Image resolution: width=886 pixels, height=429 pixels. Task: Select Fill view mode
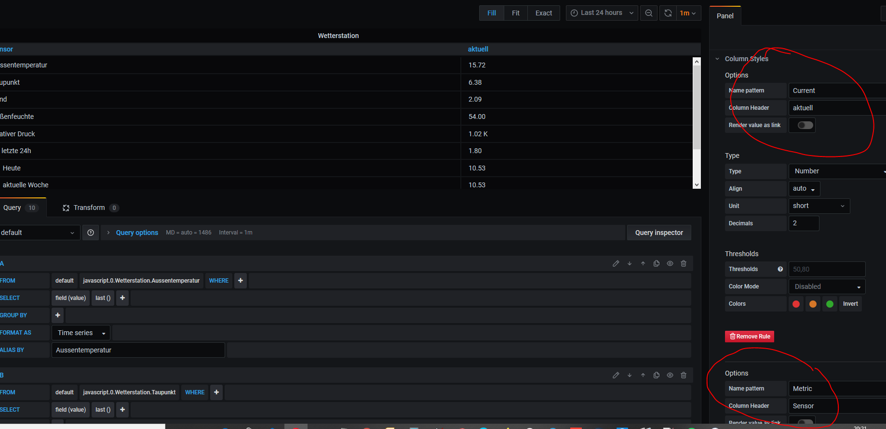tap(492, 13)
